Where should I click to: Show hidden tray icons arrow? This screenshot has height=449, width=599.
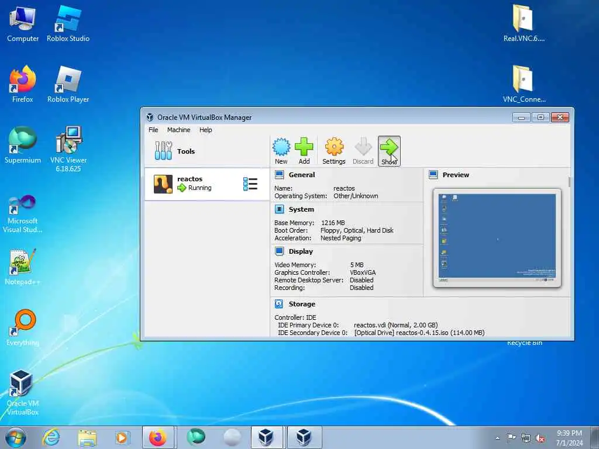497,438
